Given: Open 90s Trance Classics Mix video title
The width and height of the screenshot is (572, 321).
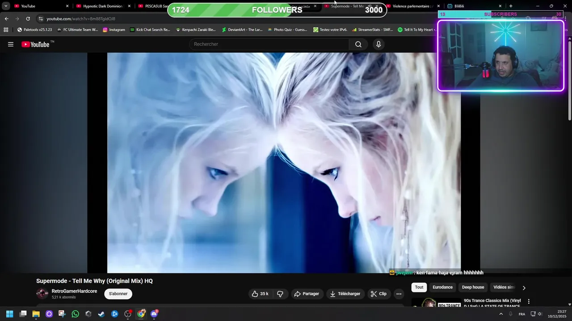Looking at the screenshot, I should click(x=492, y=303).
